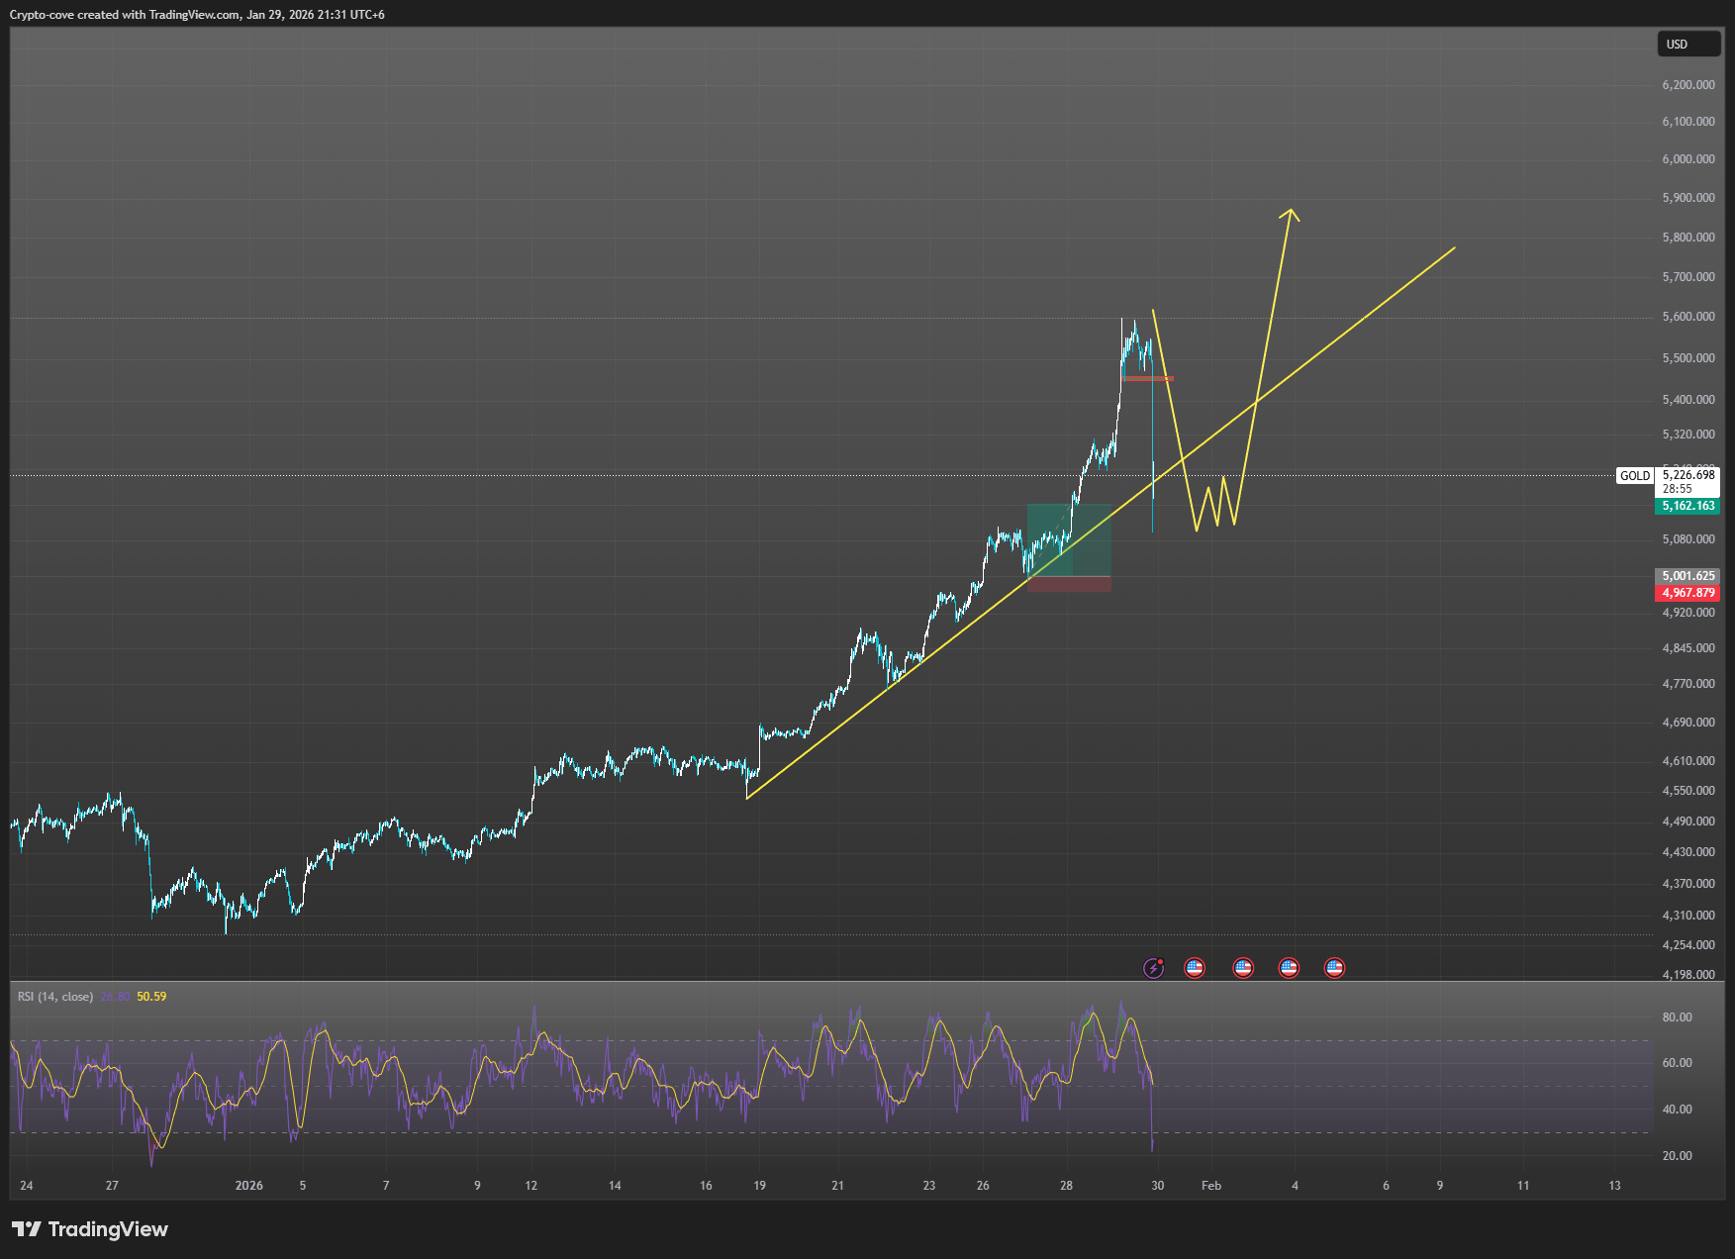Click the 5,400.000 price axis label
Viewport: 1735px width, 1259px height.
coord(1688,400)
